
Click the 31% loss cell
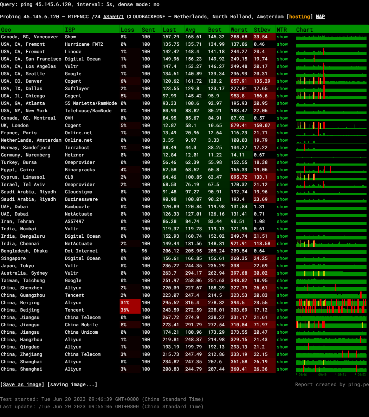click(130, 303)
